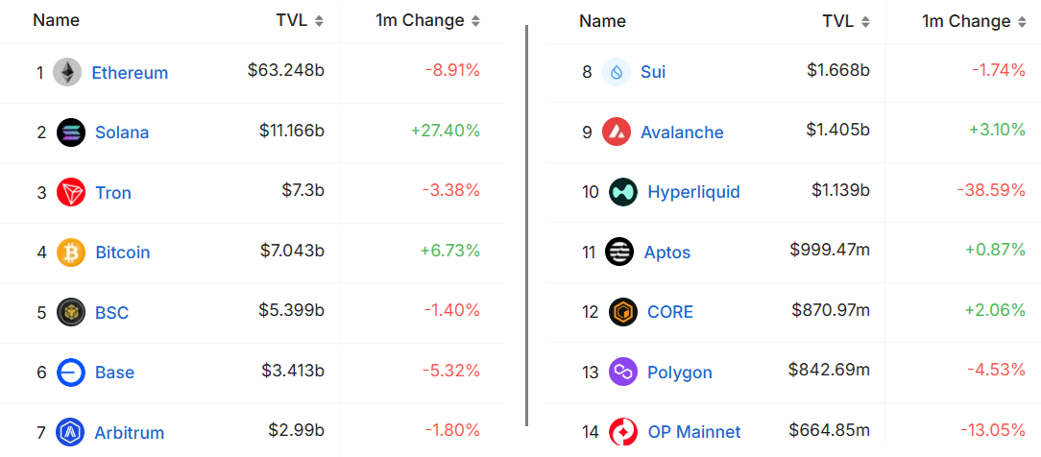Open the Arbitrum chain link

tap(130, 433)
